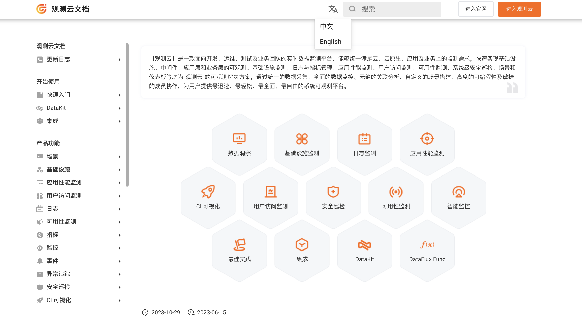Click the orange 进入观测云 button
This screenshot has width=582, height=323.
519,9
